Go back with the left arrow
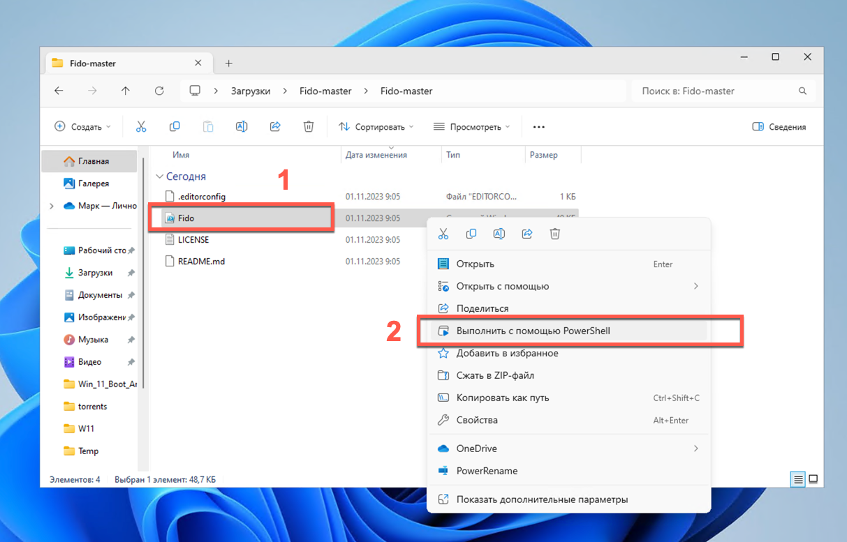Image resolution: width=847 pixels, height=542 pixels. click(59, 91)
